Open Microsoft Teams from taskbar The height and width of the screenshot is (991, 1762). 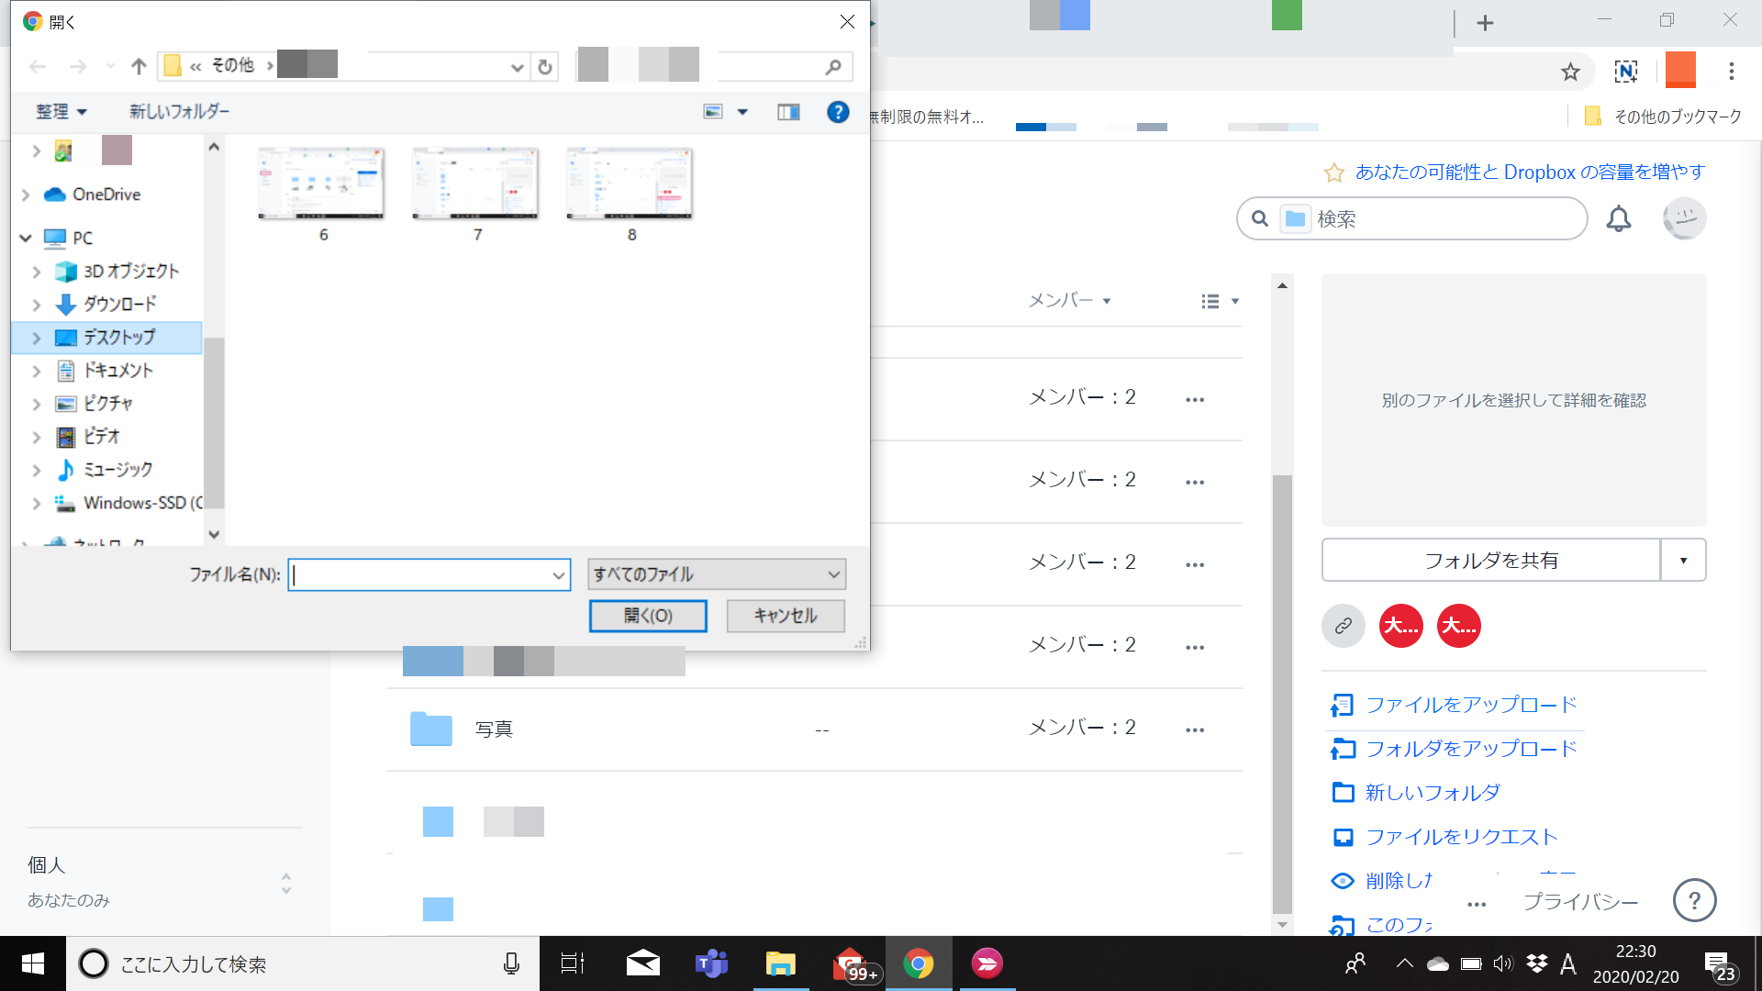pyautogui.click(x=711, y=963)
